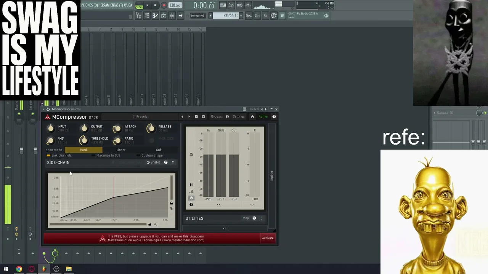Enable Custom shape option
488x274 pixels.
tap(149, 156)
